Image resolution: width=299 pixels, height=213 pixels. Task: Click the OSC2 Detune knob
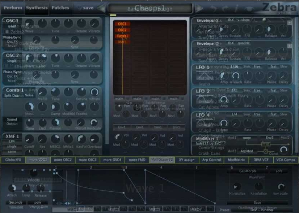pyautogui.click(x=81, y=58)
